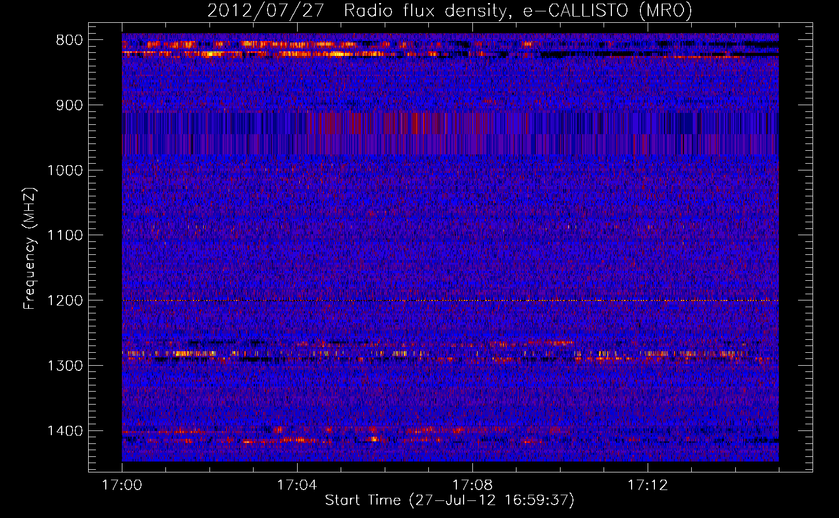Click the '17:04' time axis label
Screen dimensions: 839x518
[x=297, y=485]
